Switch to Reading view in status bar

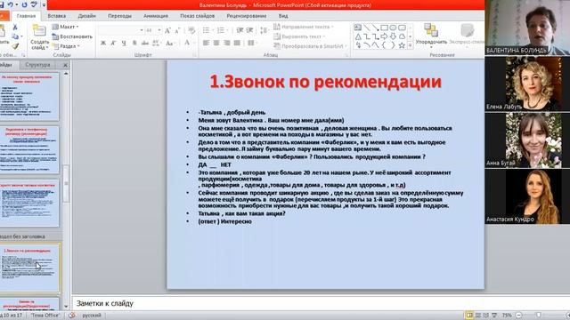[x=486, y=316]
